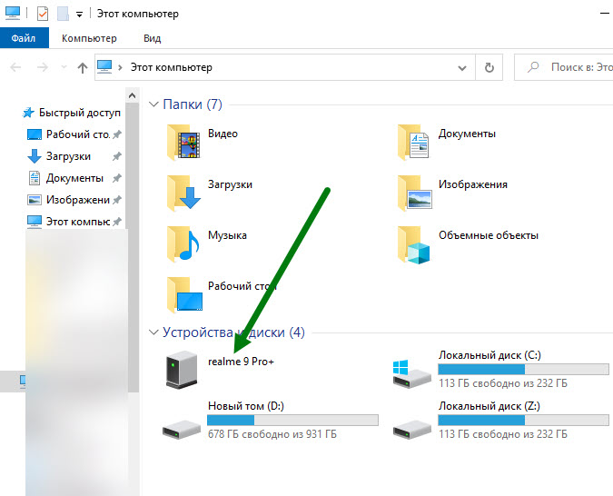The height and width of the screenshot is (496, 613).
Task: Open the Quick Access Toolbar customize dropdown
Action: tap(79, 15)
